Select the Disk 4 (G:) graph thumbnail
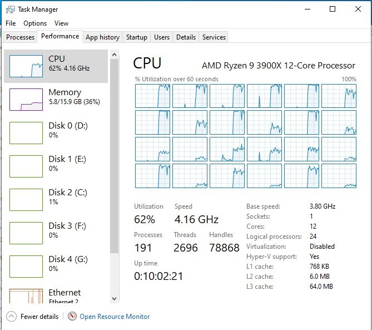Screen dimensions: 372x330 (26, 267)
